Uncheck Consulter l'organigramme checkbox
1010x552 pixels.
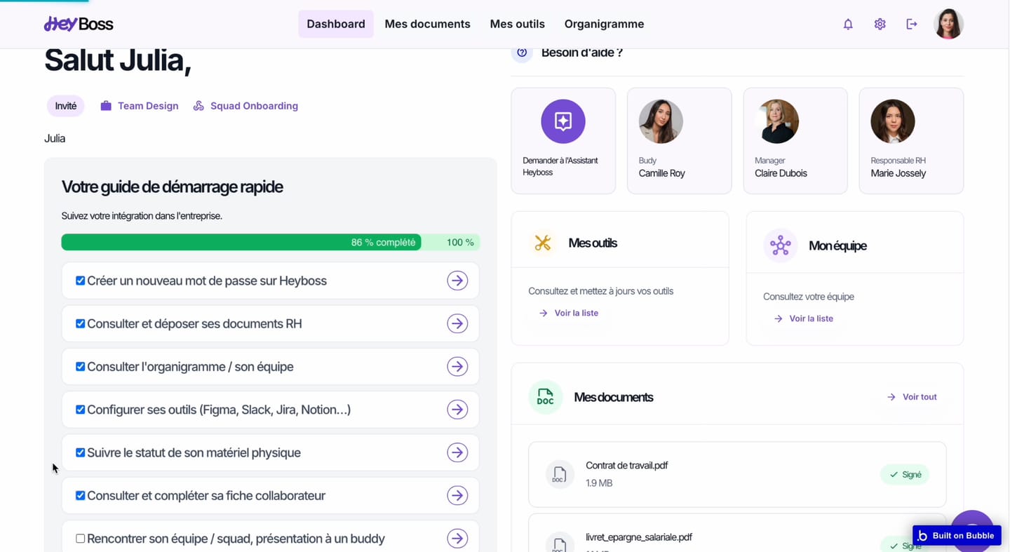[81, 367]
